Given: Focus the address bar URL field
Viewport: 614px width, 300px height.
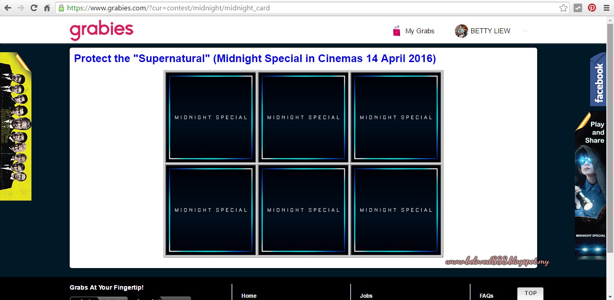Looking at the screenshot, I should click(311, 8).
